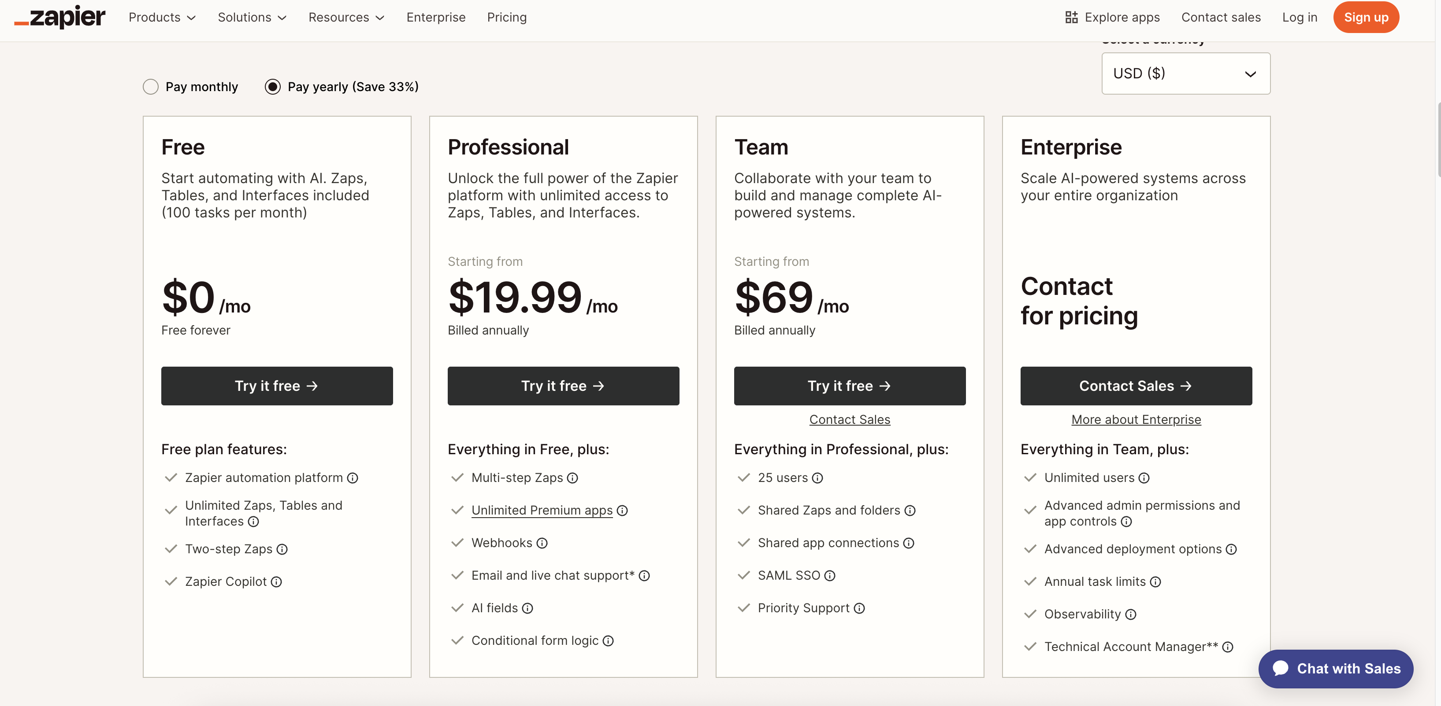The image size is (1441, 706).
Task: Click the Zapier logo
Action: tap(60, 17)
